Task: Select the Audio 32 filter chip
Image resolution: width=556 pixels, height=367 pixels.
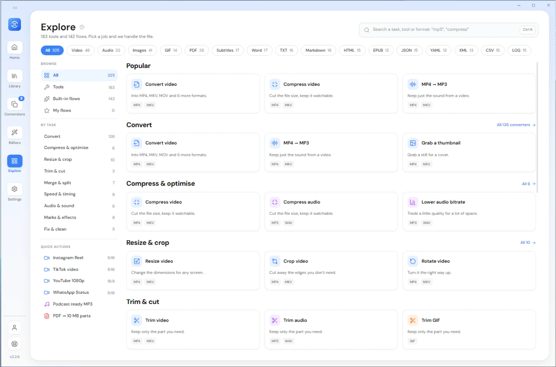Action: coord(111,50)
